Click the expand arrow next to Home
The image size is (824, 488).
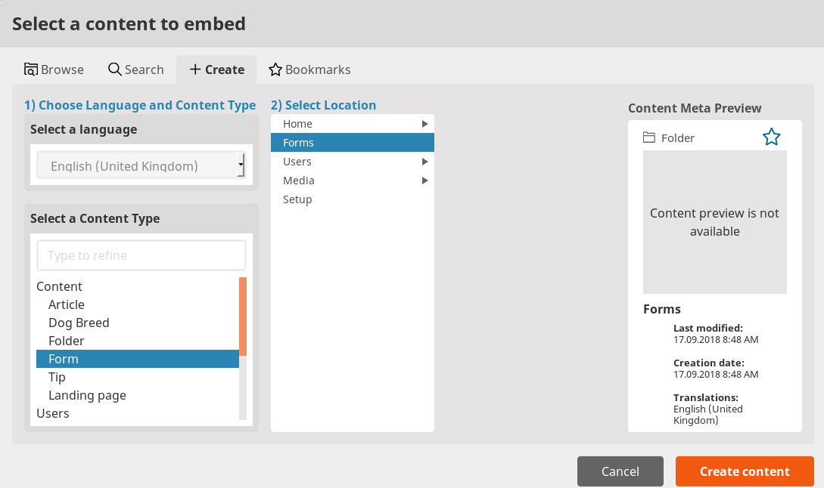click(x=424, y=123)
